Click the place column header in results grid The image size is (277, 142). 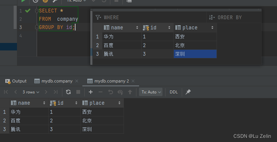pyautogui.click(x=102, y=103)
